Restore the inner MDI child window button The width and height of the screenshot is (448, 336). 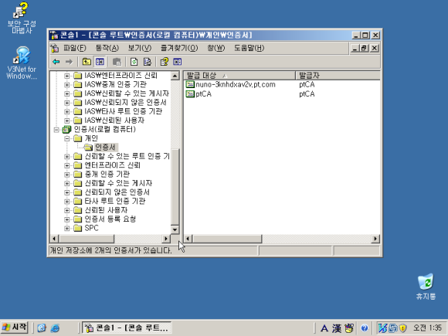364,49
